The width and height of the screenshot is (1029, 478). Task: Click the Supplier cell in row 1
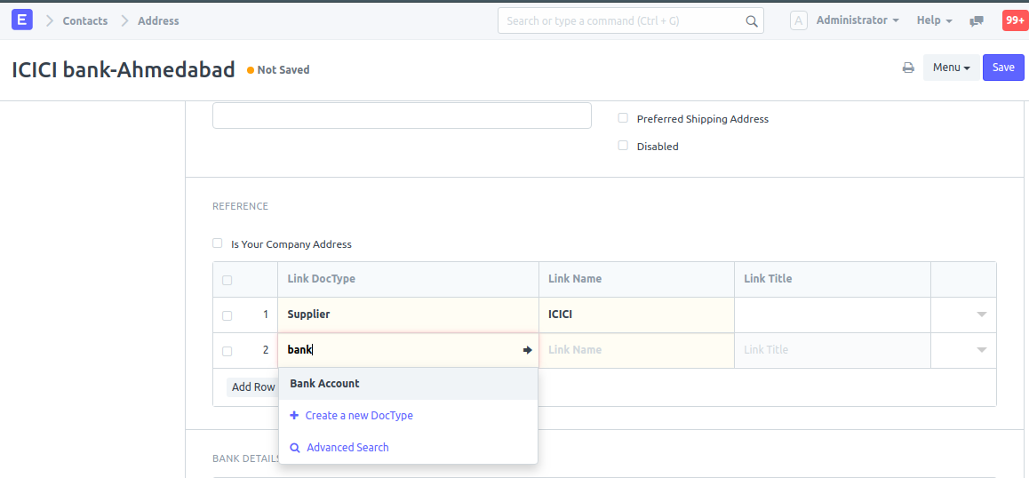point(408,315)
